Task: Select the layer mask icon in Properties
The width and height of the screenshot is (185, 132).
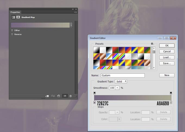Action: (x=18, y=17)
